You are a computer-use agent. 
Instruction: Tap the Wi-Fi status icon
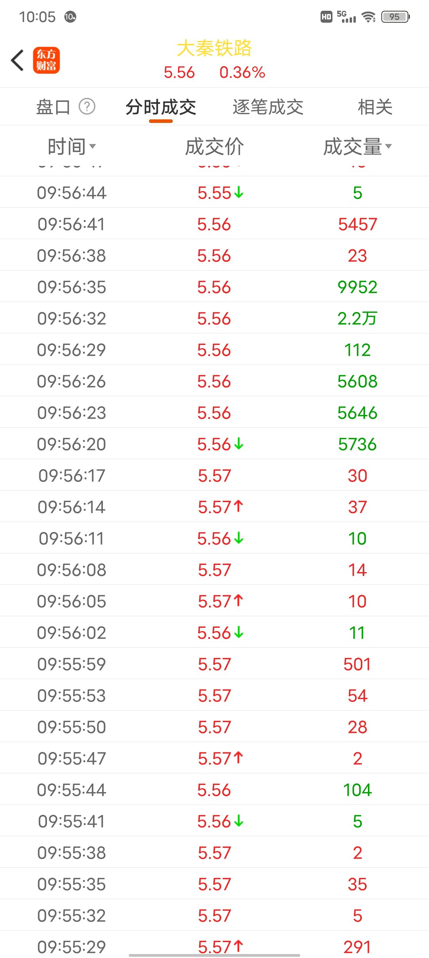[369, 17]
